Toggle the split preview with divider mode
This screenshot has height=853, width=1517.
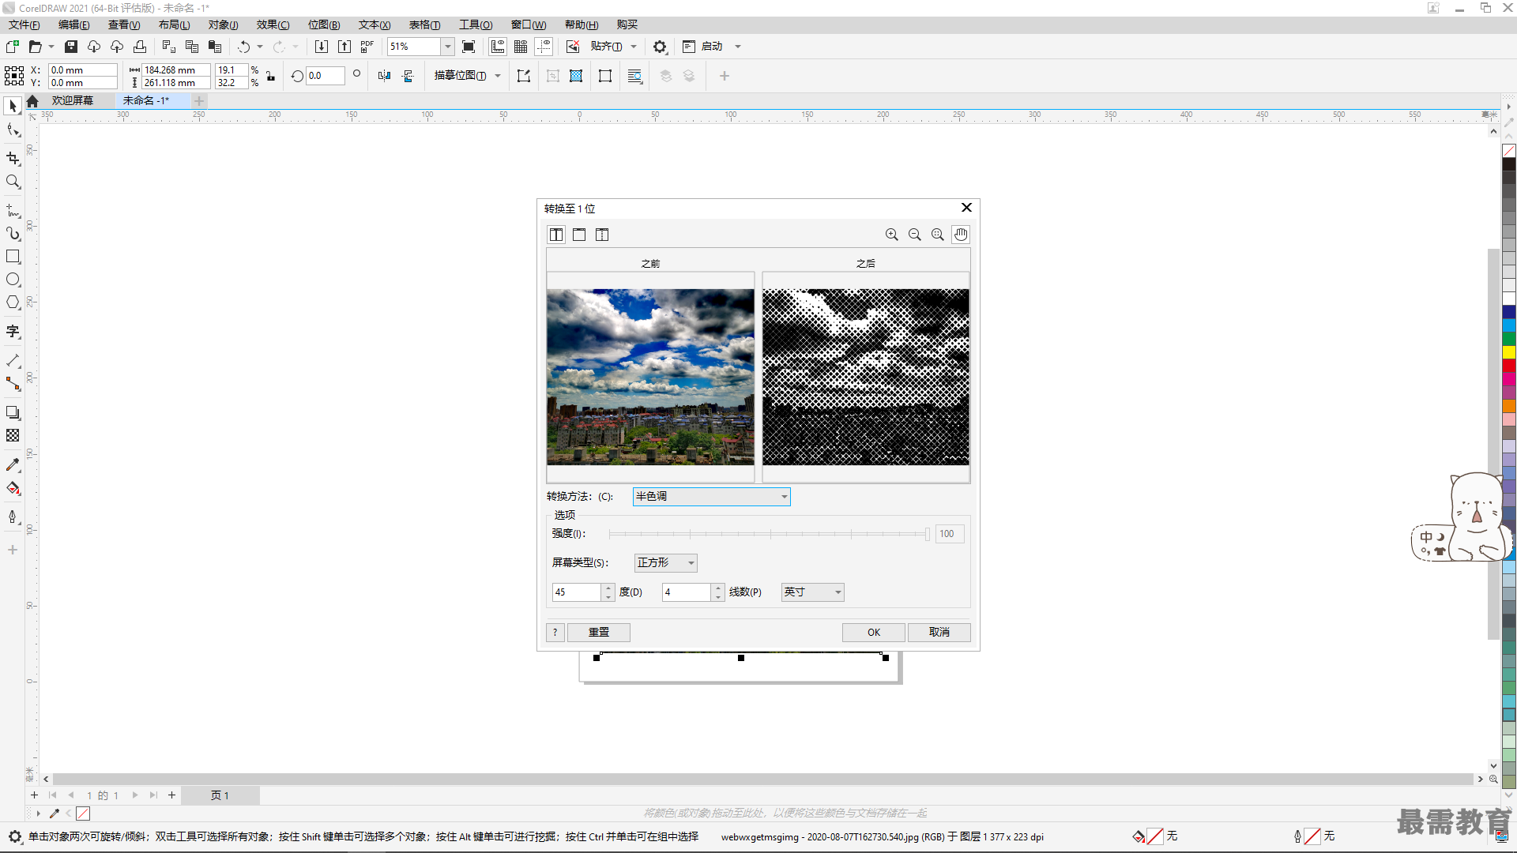[x=602, y=235]
